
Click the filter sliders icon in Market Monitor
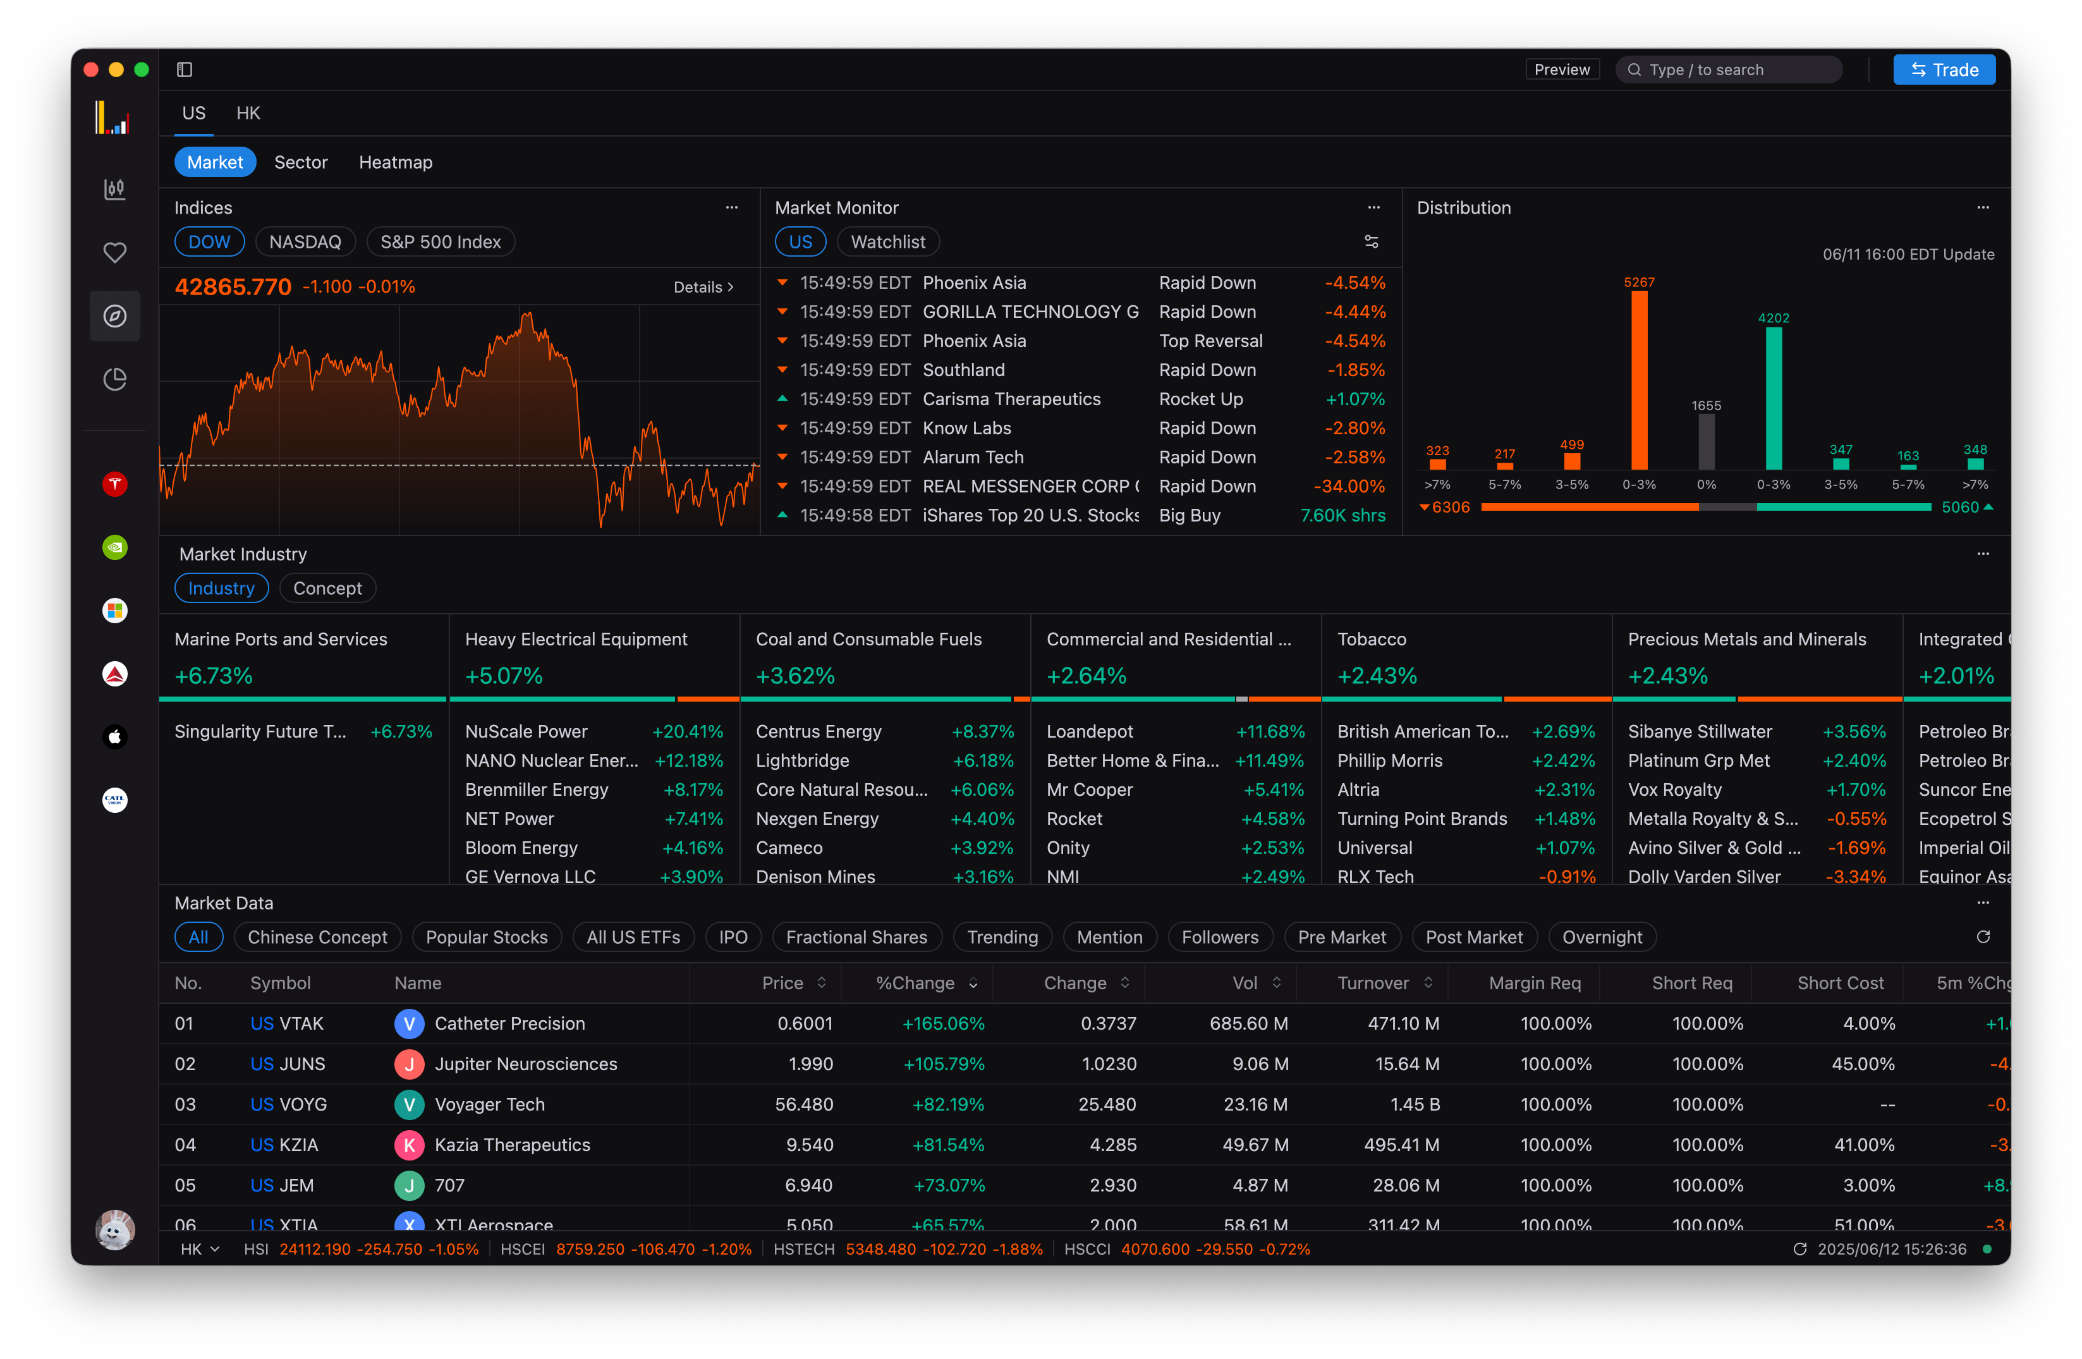(1372, 241)
